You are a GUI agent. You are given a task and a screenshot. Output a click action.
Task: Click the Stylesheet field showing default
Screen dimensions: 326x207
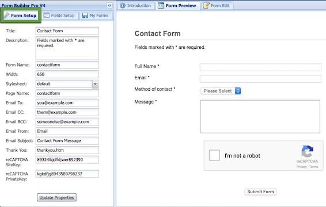tap(64, 84)
